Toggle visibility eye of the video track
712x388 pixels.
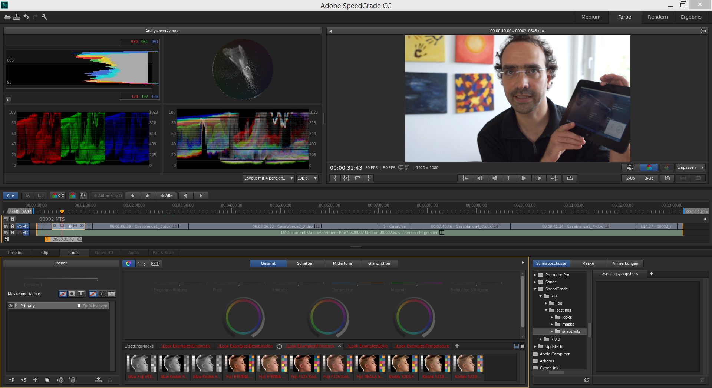coord(19,226)
